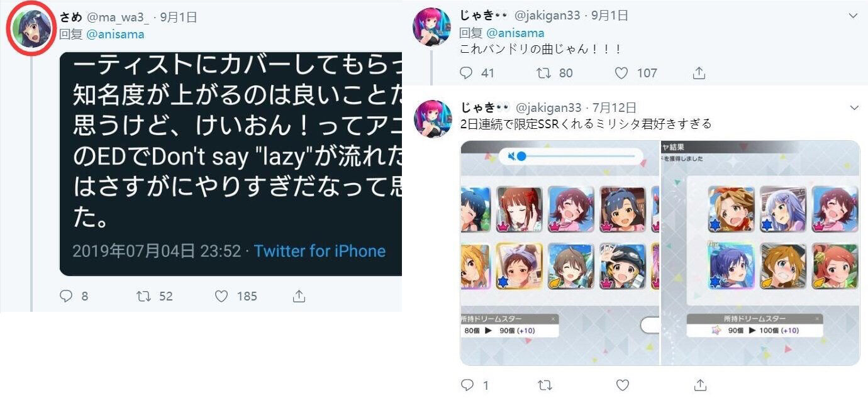Retweet jakigan33's tweet with 80 retweets
Screen dimensions: 868x408
[544, 73]
